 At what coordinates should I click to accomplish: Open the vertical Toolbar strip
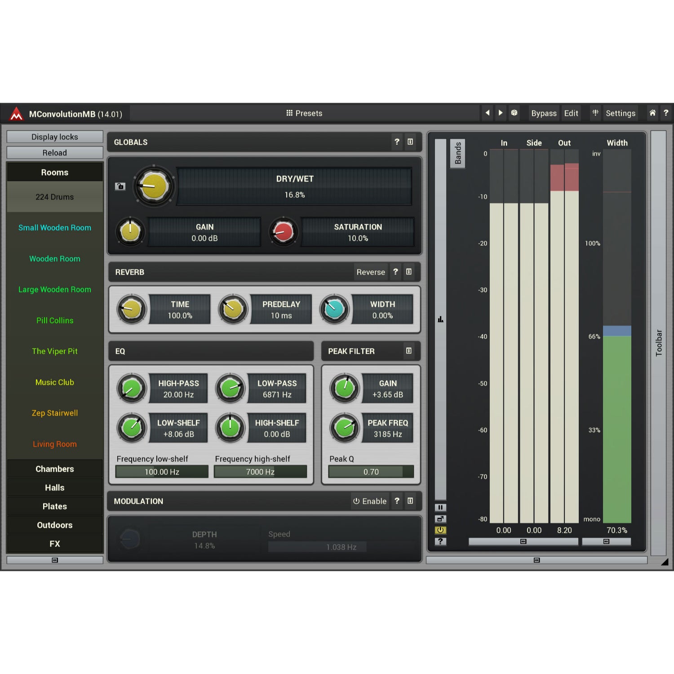(658, 343)
